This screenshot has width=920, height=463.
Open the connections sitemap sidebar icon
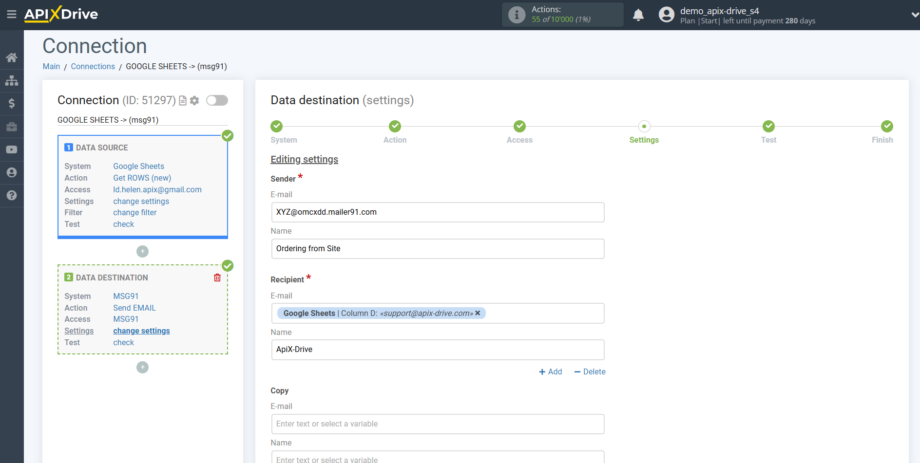(12, 80)
